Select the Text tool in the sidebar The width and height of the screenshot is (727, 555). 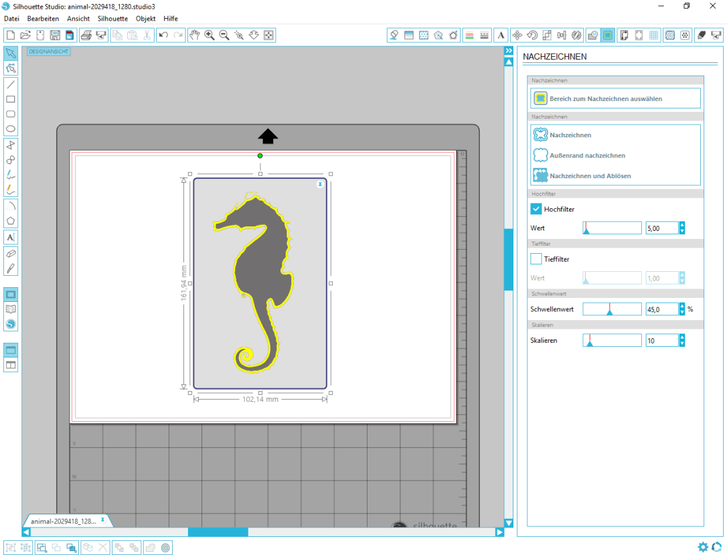click(x=10, y=237)
